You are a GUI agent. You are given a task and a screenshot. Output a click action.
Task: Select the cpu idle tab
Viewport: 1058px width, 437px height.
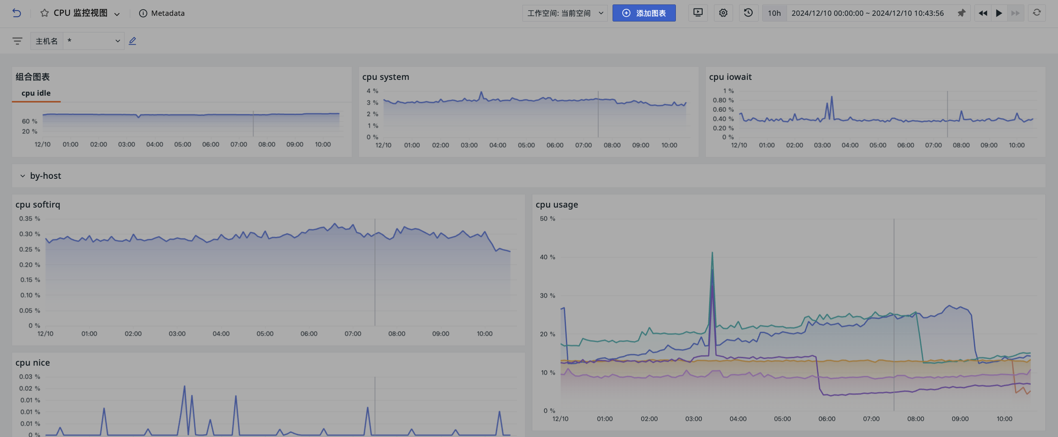36,93
